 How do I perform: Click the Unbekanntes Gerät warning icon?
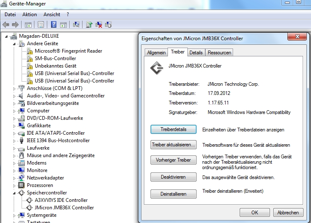(x=30, y=66)
